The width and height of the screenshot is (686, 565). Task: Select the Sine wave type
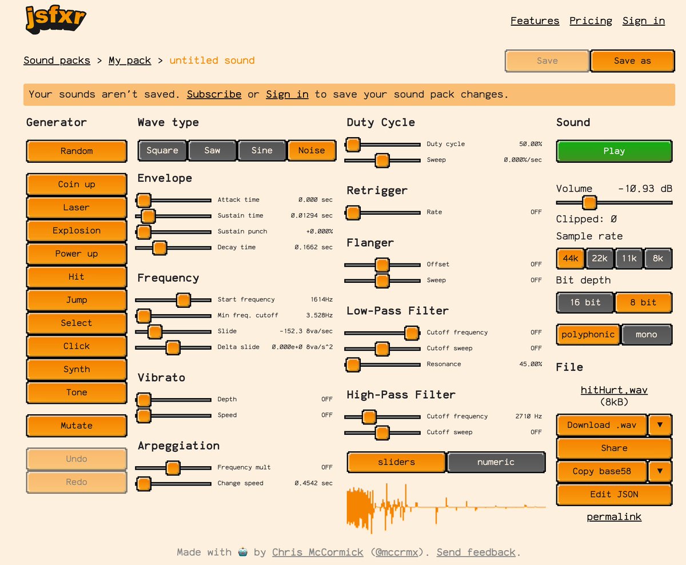pyautogui.click(x=262, y=150)
